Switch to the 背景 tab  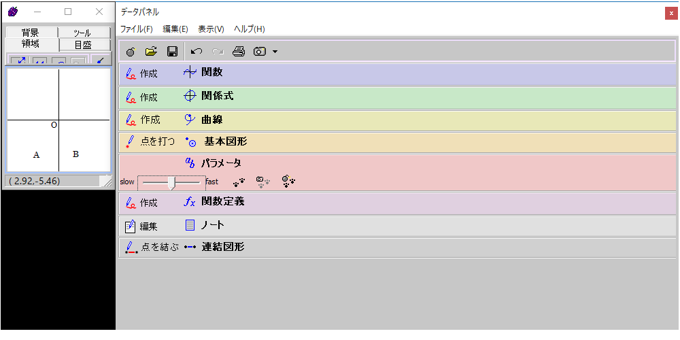click(30, 33)
